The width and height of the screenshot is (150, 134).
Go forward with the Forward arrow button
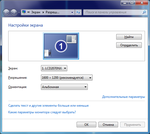click(14, 12)
